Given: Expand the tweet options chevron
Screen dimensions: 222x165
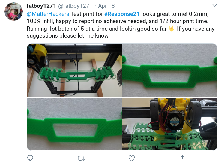Looking at the screenshot, I should [x=214, y=5].
